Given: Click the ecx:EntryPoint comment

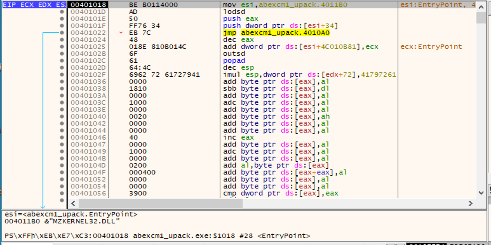Looking at the screenshot, I should point(431,47).
